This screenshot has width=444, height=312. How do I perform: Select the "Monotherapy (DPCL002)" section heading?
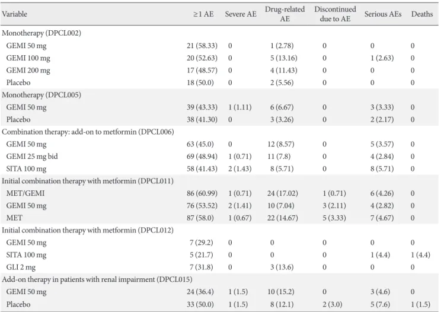(x=41, y=33)
